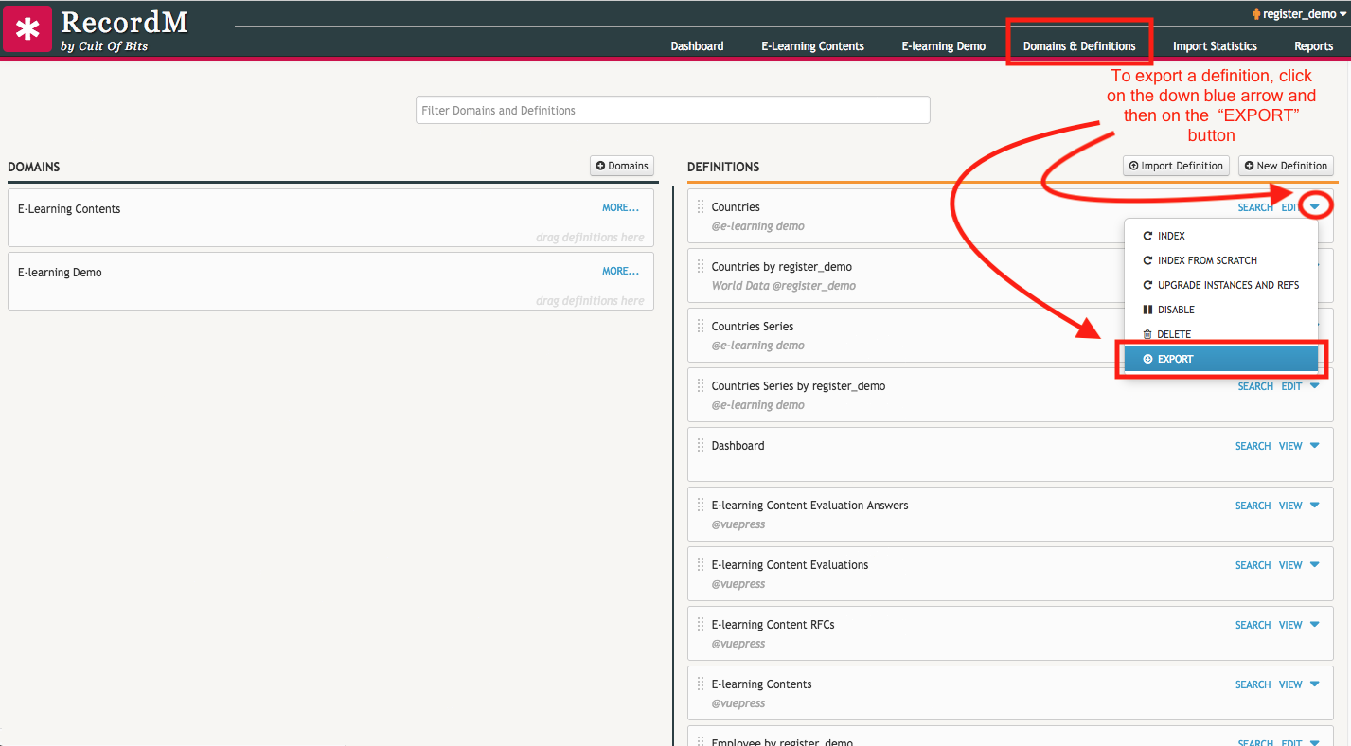Click SEARCH on E-learning Contents definition

[1253, 684]
